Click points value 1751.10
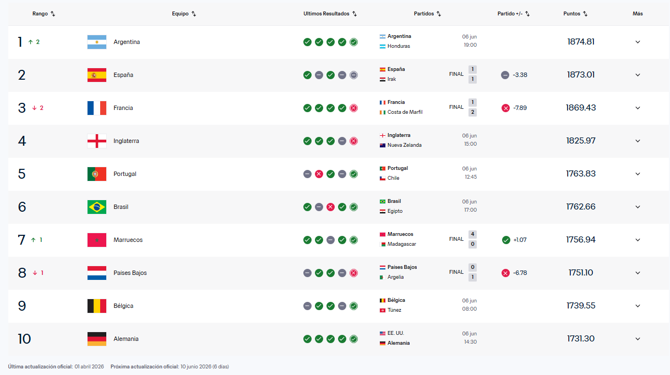 point(581,273)
